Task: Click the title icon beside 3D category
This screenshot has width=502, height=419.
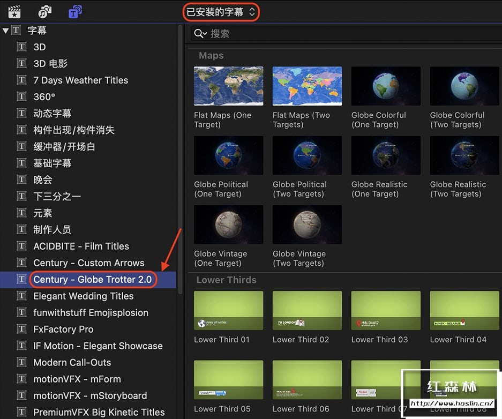Action: [x=21, y=47]
